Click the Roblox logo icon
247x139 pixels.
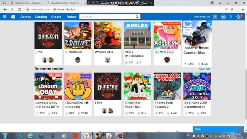click(x=13, y=17)
